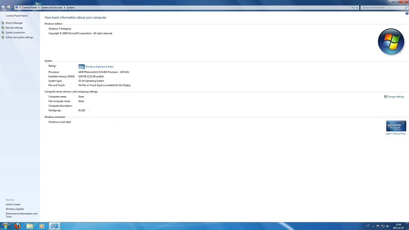409x230 pixels.
Task: Show hidden tray icons with the arrow
Action: tap(373, 226)
